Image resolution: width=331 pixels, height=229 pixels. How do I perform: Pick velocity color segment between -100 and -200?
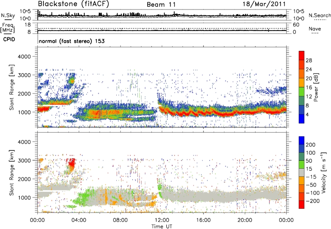[x=302, y=196]
